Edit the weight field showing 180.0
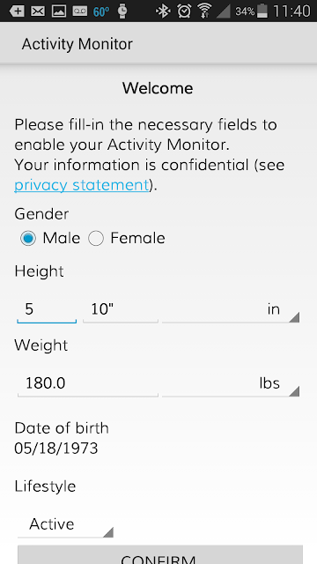Viewport: 317px width, 564px height. pos(88,383)
